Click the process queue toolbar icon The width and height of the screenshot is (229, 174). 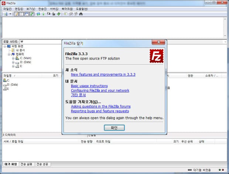point(43,14)
